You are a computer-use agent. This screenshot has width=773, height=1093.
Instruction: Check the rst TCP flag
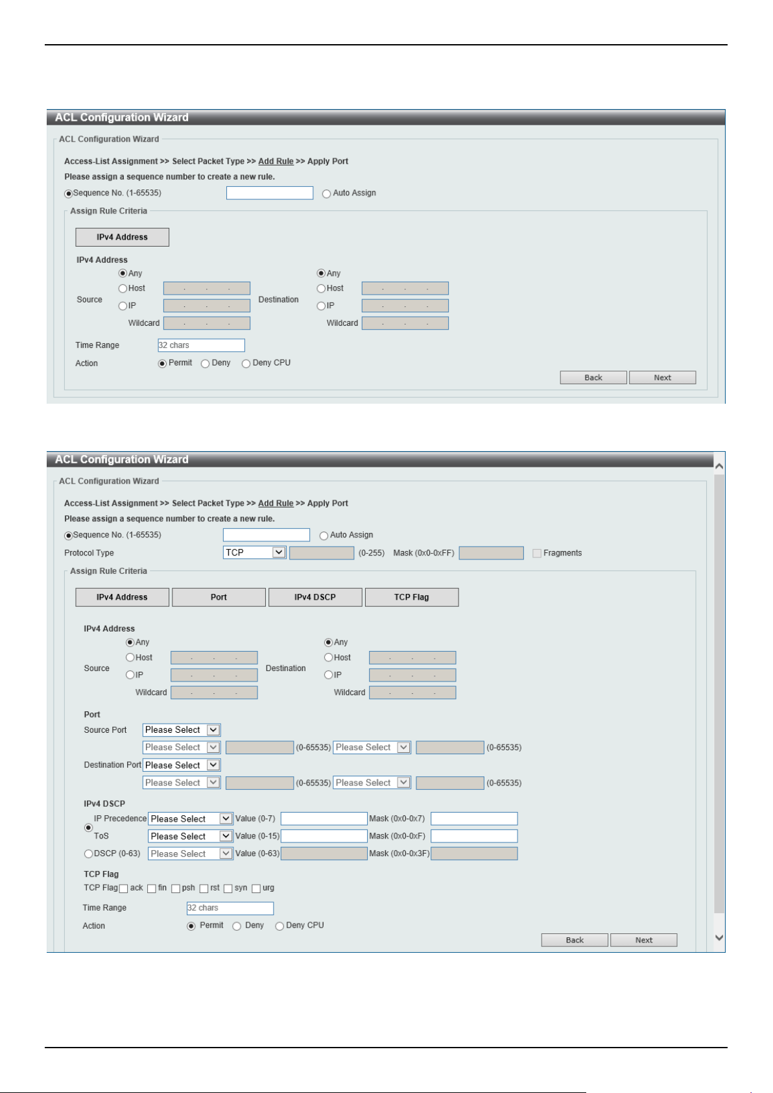(x=204, y=889)
